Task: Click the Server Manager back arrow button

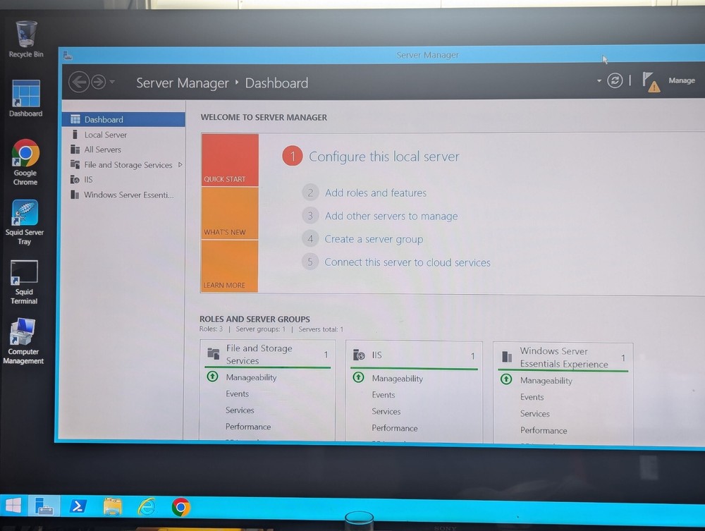Action: tap(78, 83)
